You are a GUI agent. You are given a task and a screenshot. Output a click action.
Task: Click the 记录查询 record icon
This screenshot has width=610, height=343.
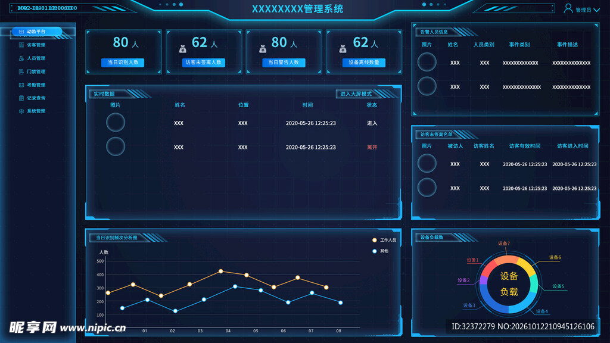coord(21,98)
